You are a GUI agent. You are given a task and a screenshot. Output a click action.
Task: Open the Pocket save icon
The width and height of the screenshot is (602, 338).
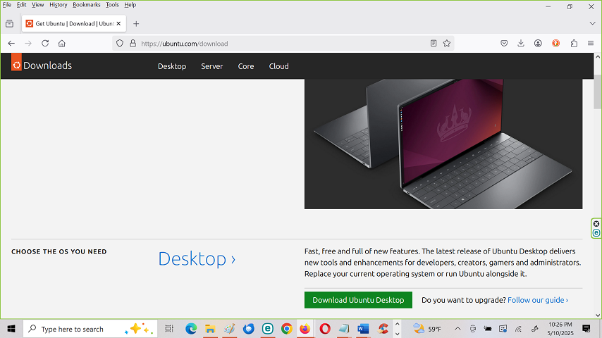[504, 43]
